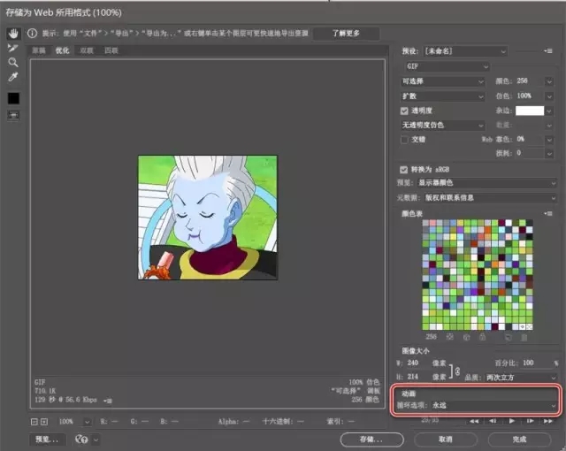Select the Slice Select tool
This screenshot has height=451, width=566.
point(13,48)
